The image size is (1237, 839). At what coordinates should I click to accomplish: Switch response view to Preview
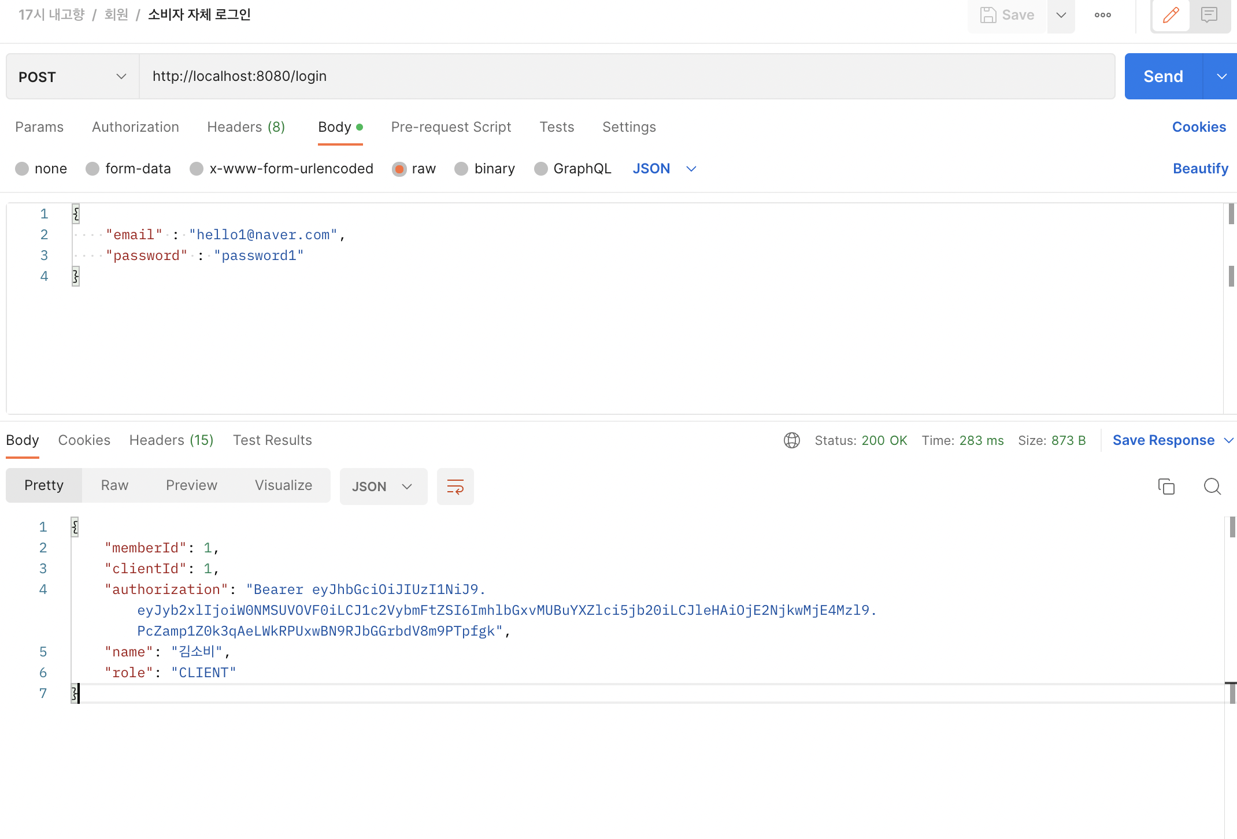coord(191,485)
